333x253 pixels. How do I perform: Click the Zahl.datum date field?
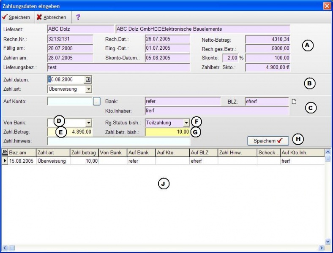point(66,80)
